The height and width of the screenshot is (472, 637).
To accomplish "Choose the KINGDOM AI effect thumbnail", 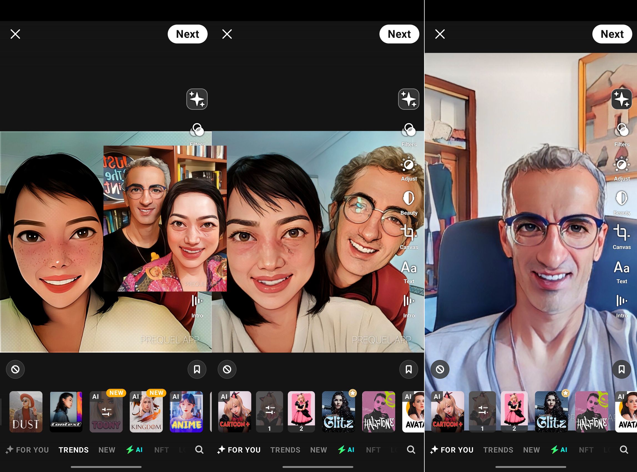I will click(146, 411).
